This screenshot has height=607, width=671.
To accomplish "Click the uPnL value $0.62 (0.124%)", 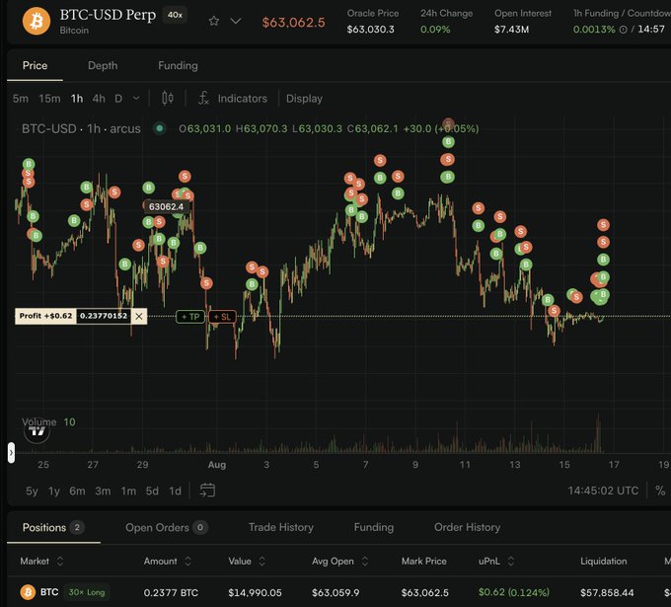I will (514, 592).
